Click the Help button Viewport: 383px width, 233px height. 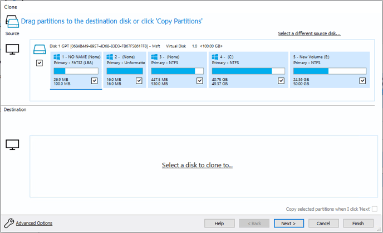pos(219,223)
